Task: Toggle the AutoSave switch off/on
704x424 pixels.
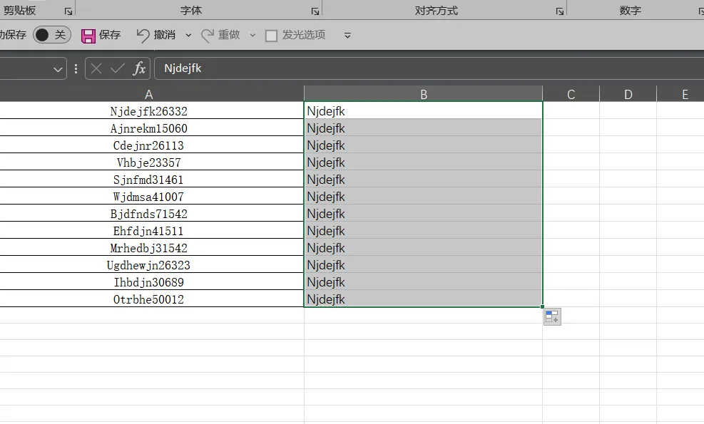Action: pos(51,35)
